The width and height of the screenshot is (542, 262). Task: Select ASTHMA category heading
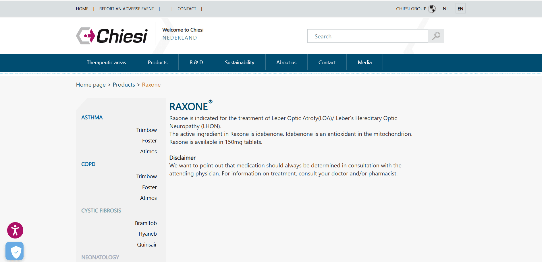[92, 118]
